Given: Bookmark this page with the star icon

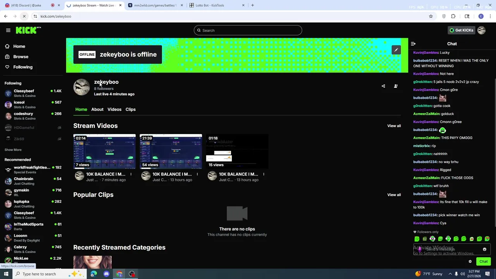Looking at the screenshot, I should [431, 16].
